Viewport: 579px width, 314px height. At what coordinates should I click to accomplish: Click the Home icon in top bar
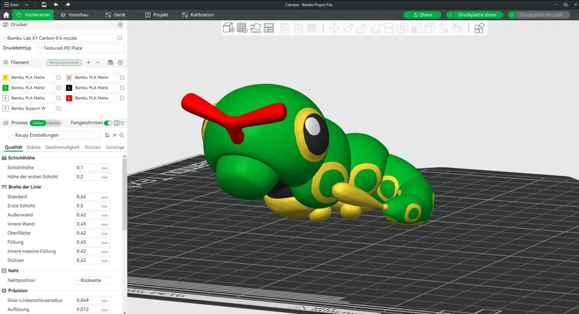point(6,15)
